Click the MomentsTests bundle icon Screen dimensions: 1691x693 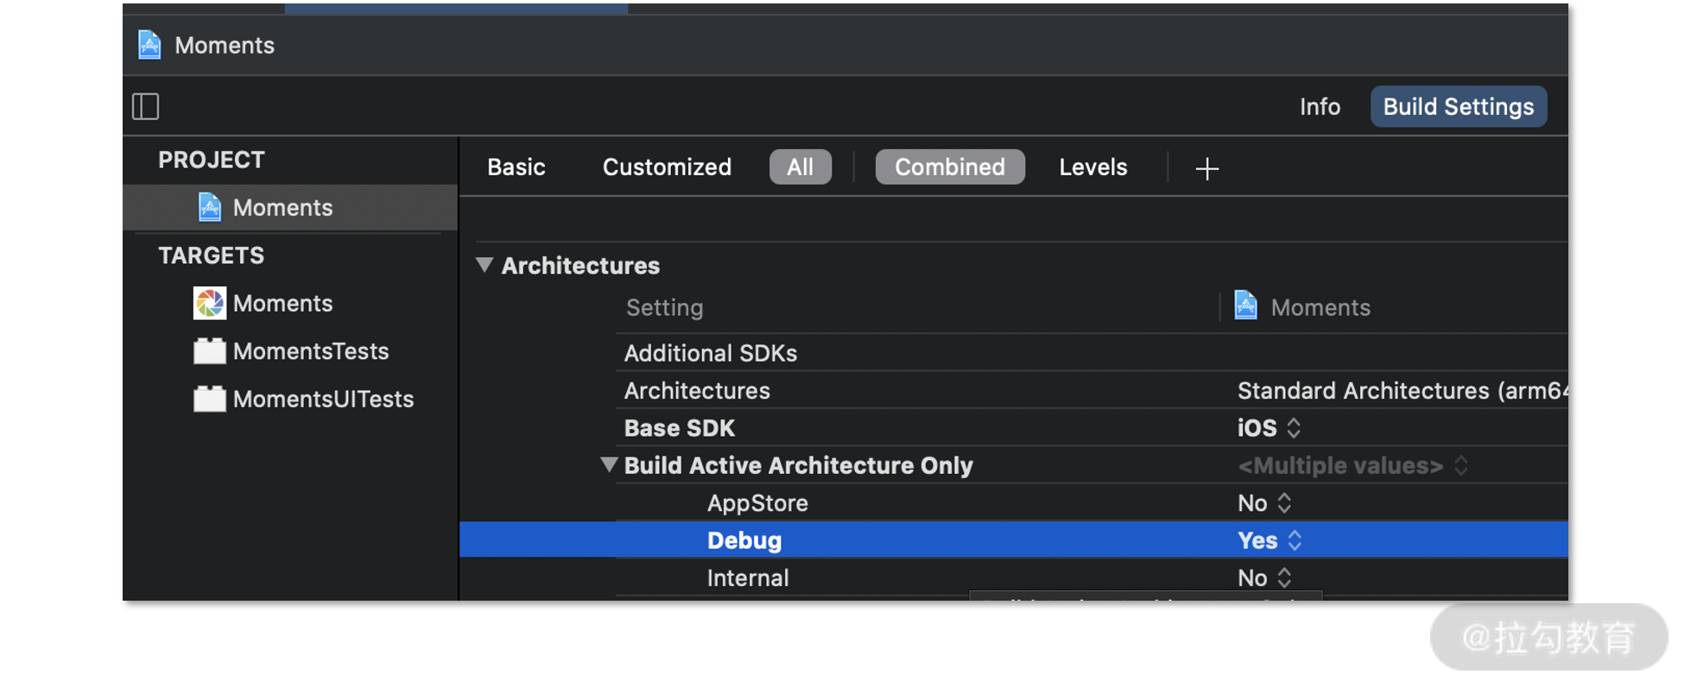[210, 351]
